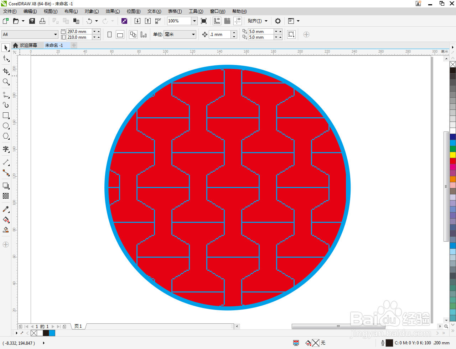Add a new document tab with plus

(x=74, y=45)
